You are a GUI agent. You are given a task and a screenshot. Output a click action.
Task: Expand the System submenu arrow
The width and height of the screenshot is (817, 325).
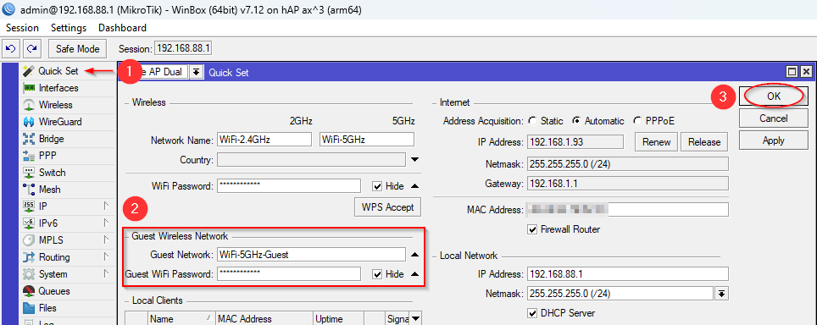coord(106,274)
